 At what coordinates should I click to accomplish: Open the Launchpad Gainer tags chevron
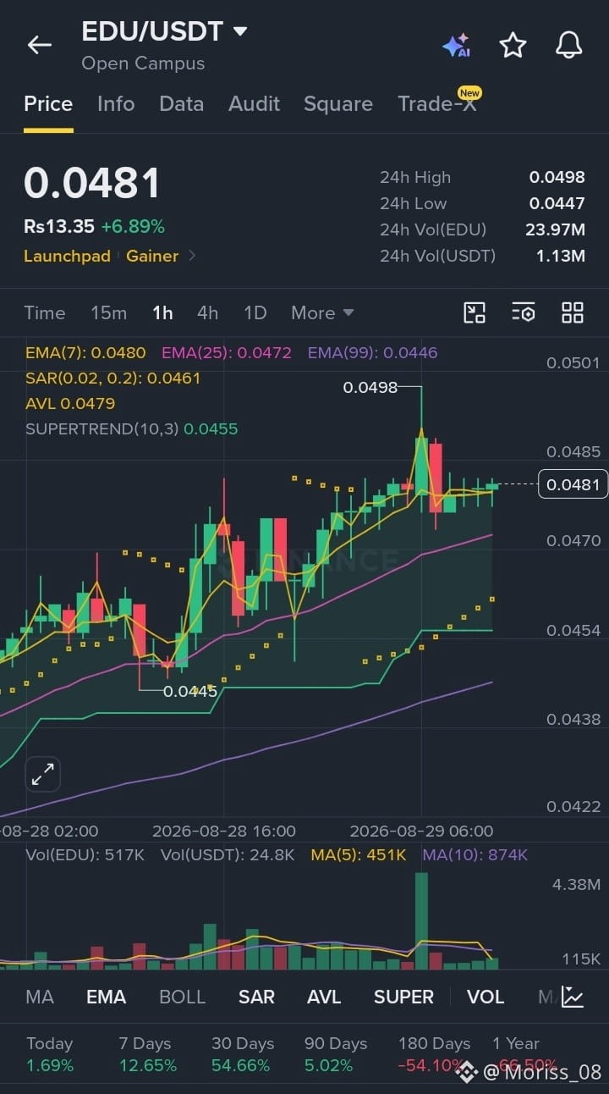point(192,255)
